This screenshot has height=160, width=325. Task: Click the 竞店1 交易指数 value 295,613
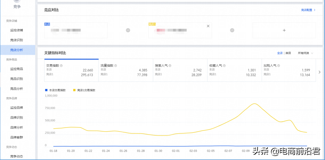coord(87,75)
